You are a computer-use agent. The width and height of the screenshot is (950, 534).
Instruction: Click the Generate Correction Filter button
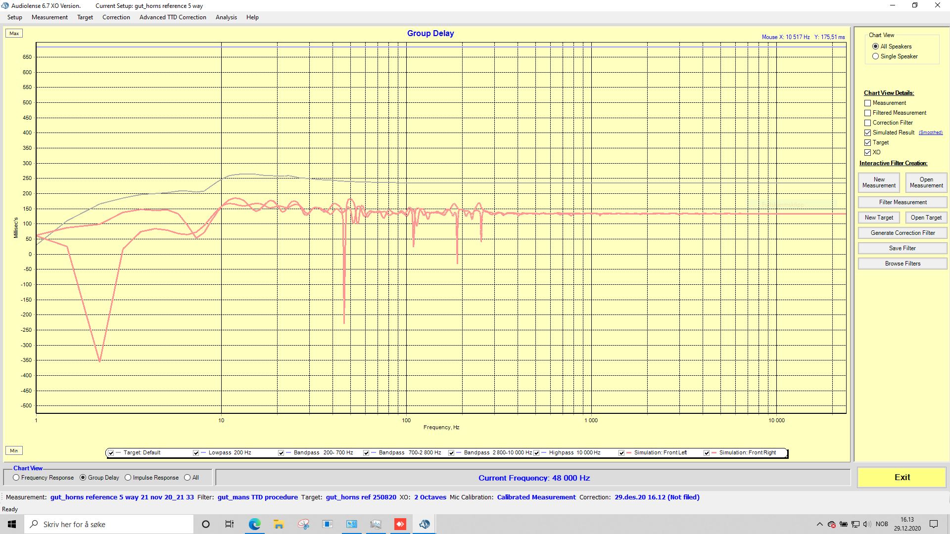[902, 233]
